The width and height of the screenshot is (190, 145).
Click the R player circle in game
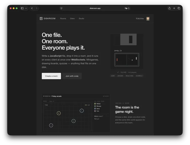click(x=73, y=121)
